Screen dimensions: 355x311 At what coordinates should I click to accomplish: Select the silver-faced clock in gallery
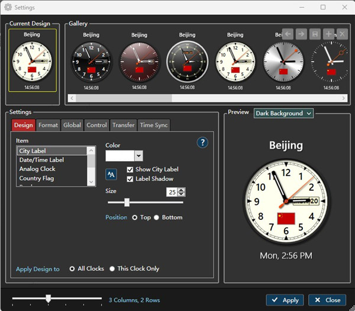coord(283,61)
